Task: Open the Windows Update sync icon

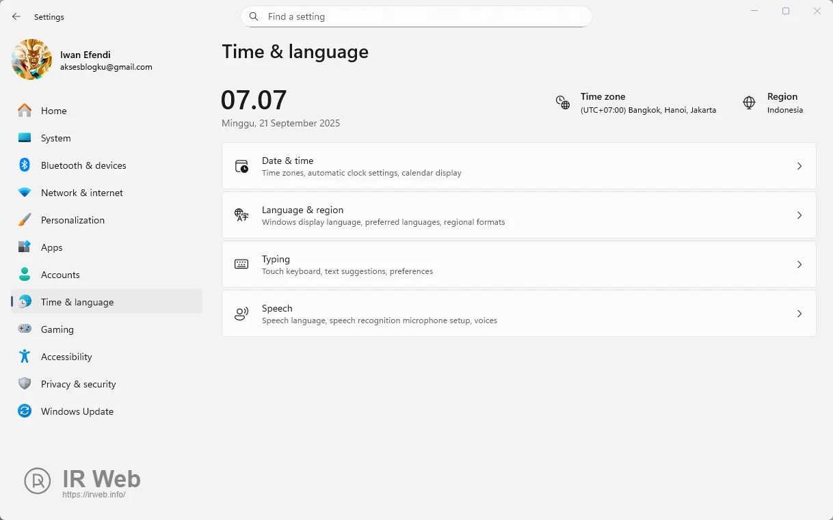Action: [25, 411]
